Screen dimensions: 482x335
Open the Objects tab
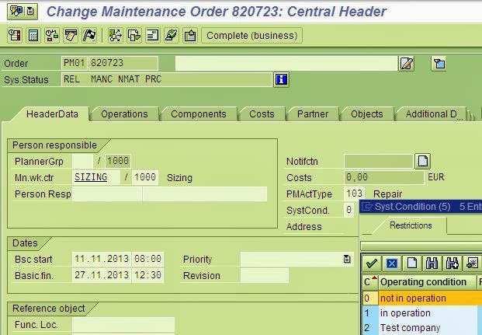(x=367, y=114)
